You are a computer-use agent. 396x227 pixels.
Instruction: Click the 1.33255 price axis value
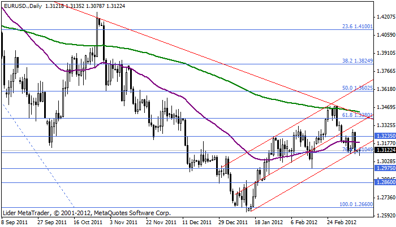click(386, 125)
